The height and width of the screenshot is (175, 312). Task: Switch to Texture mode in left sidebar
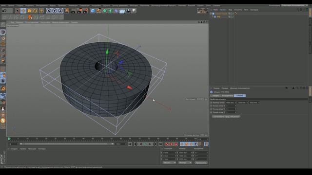pyautogui.click(x=3, y=38)
